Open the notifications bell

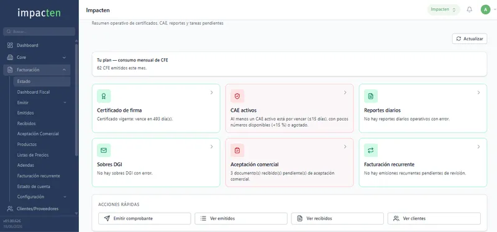tap(470, 9)
